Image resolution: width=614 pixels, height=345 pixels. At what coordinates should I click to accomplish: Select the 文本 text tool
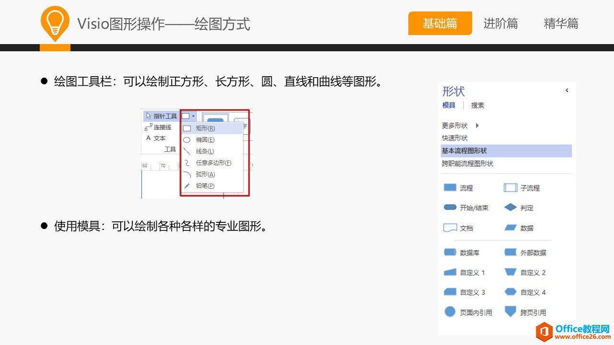tap(156, 138)
